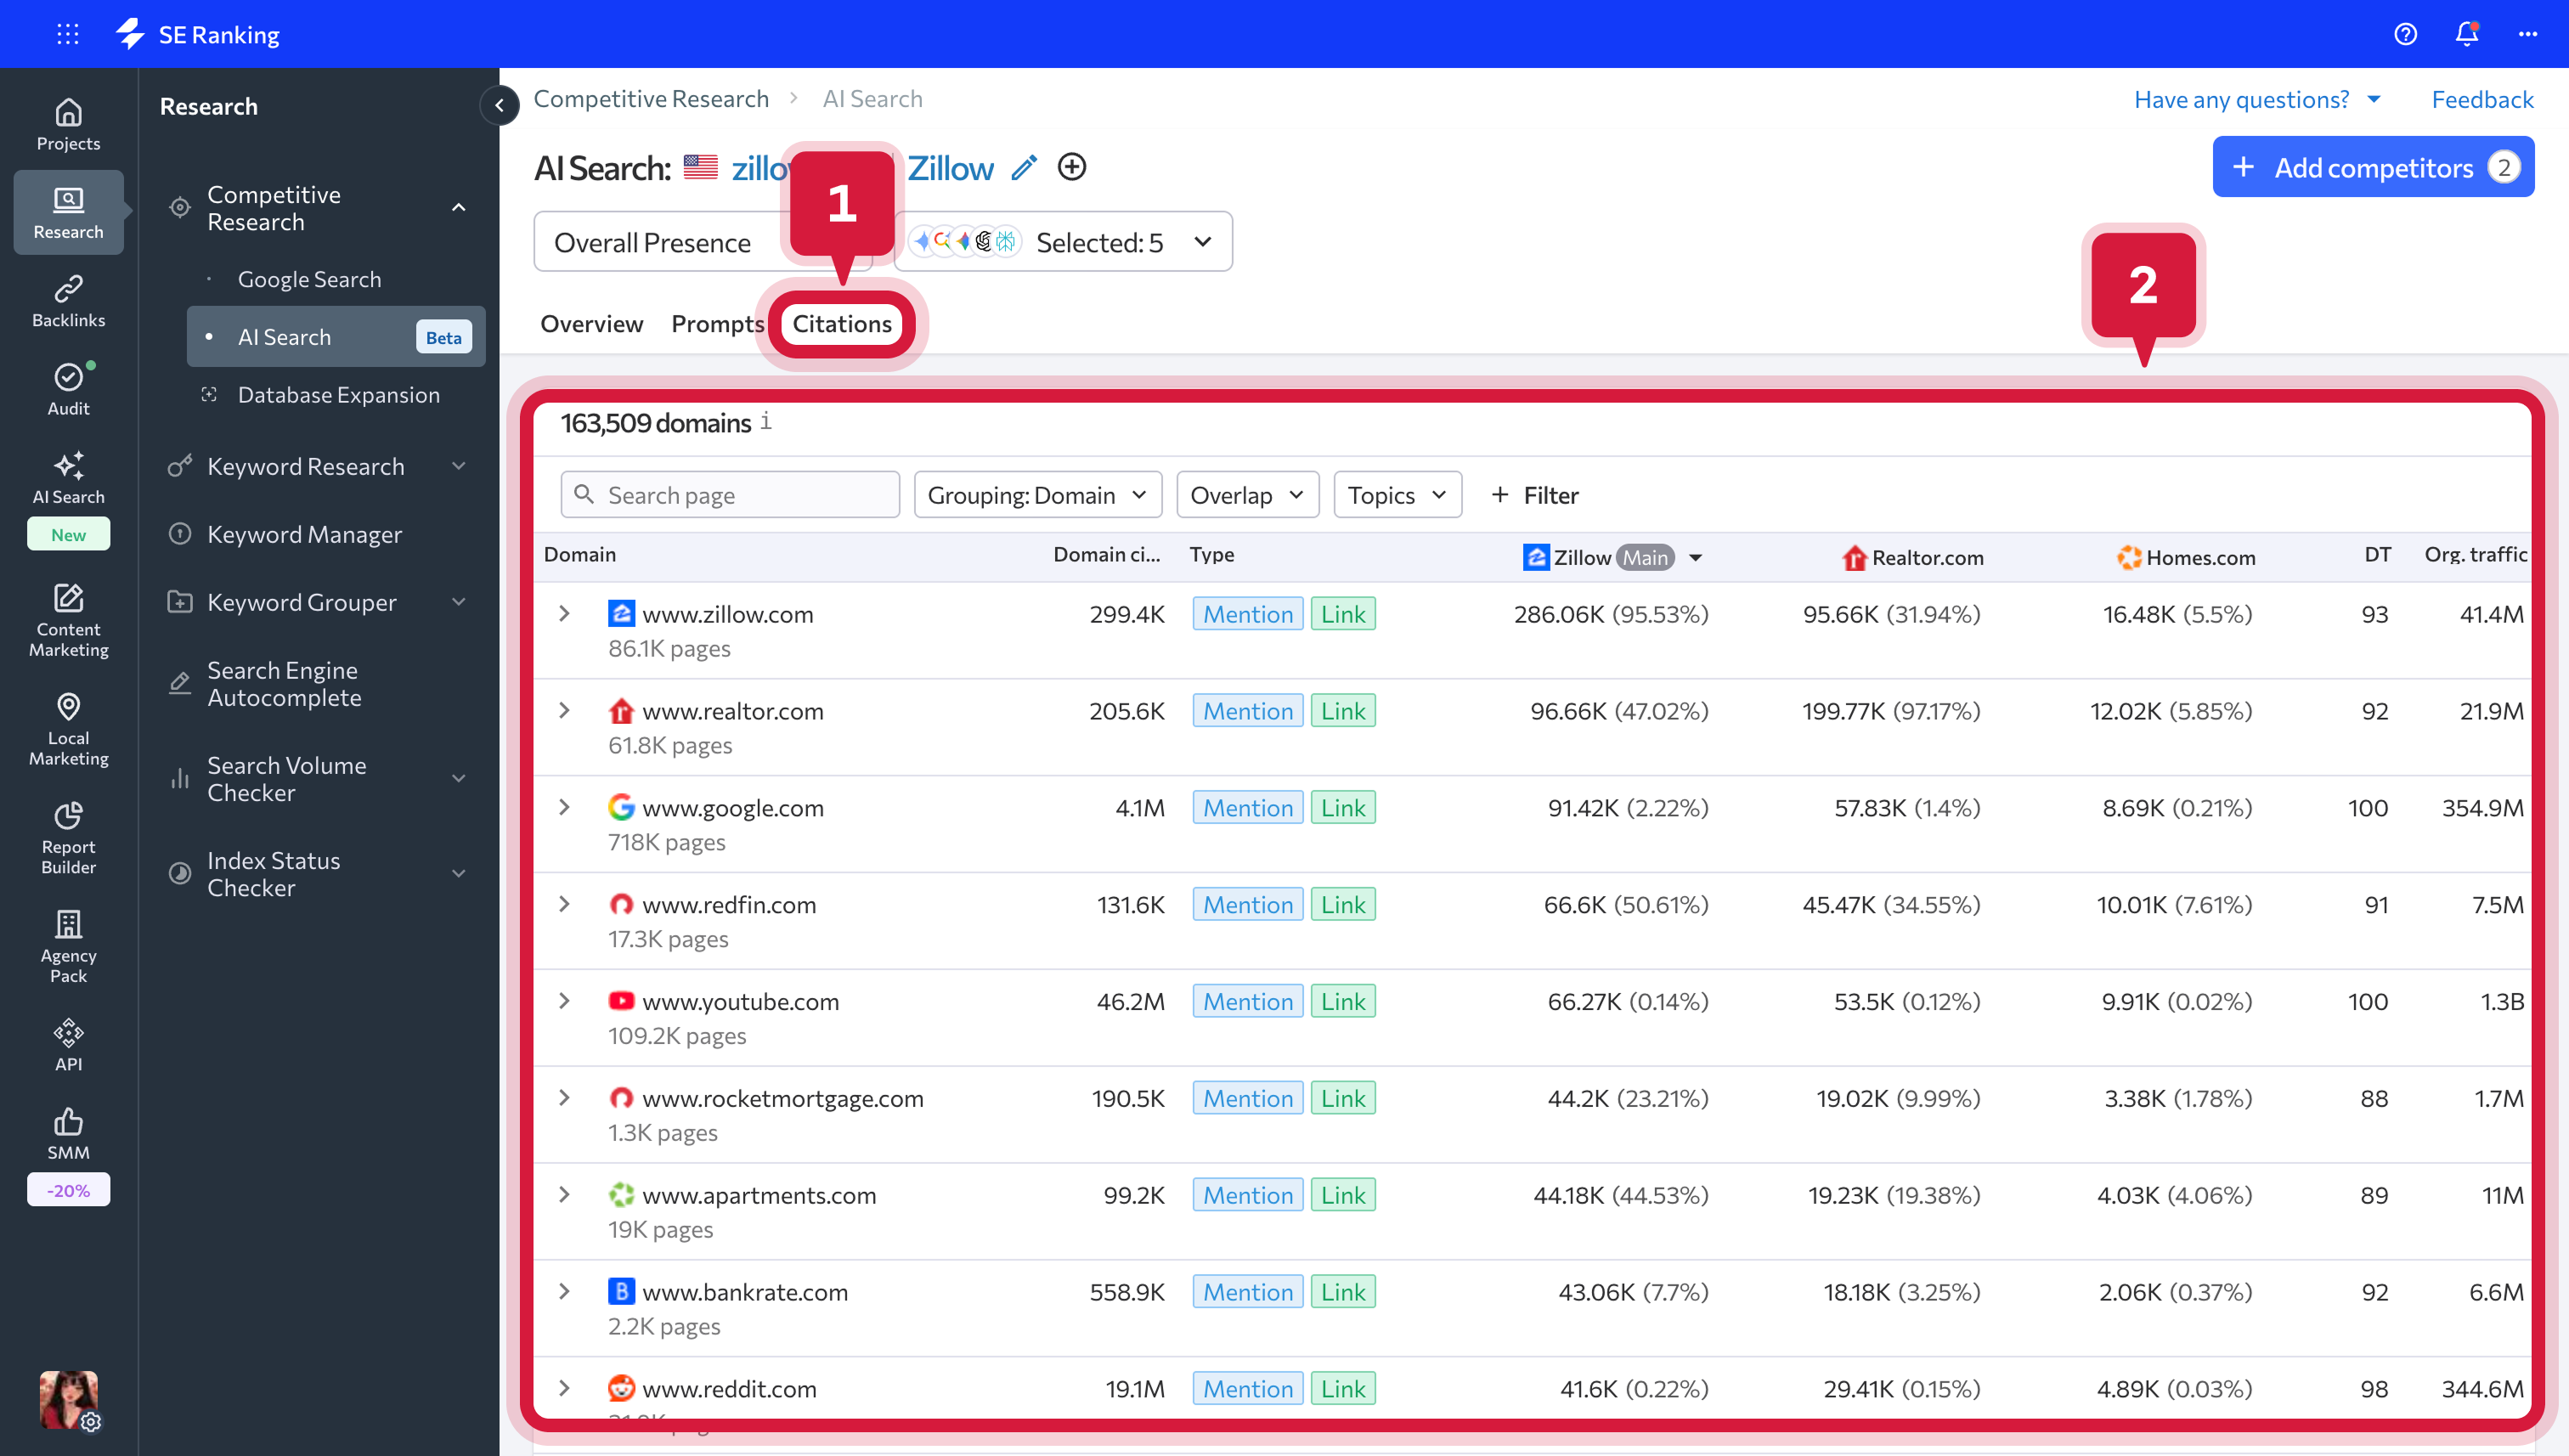Sort by the DT column header
Screen dimensions: 2569x1456
coord(2377,554)
